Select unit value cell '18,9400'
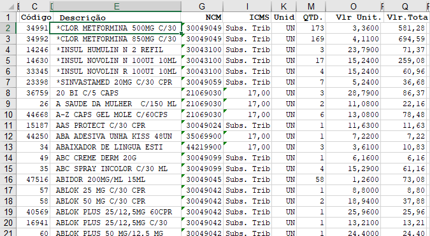Screen dimensions: 430x236 [x=353, y=201]
